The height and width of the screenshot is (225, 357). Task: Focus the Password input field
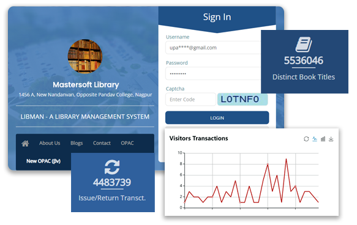tap(213, 73)
